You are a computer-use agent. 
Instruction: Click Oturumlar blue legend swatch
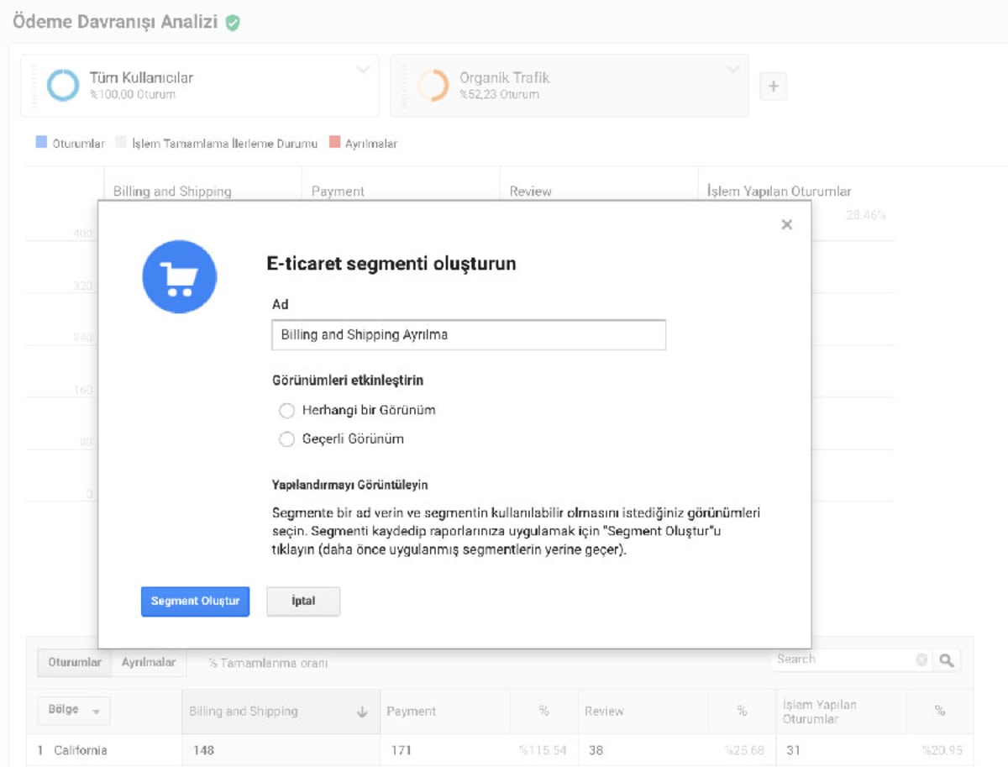click(41, 143)
